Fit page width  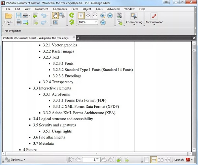point(95,15)
